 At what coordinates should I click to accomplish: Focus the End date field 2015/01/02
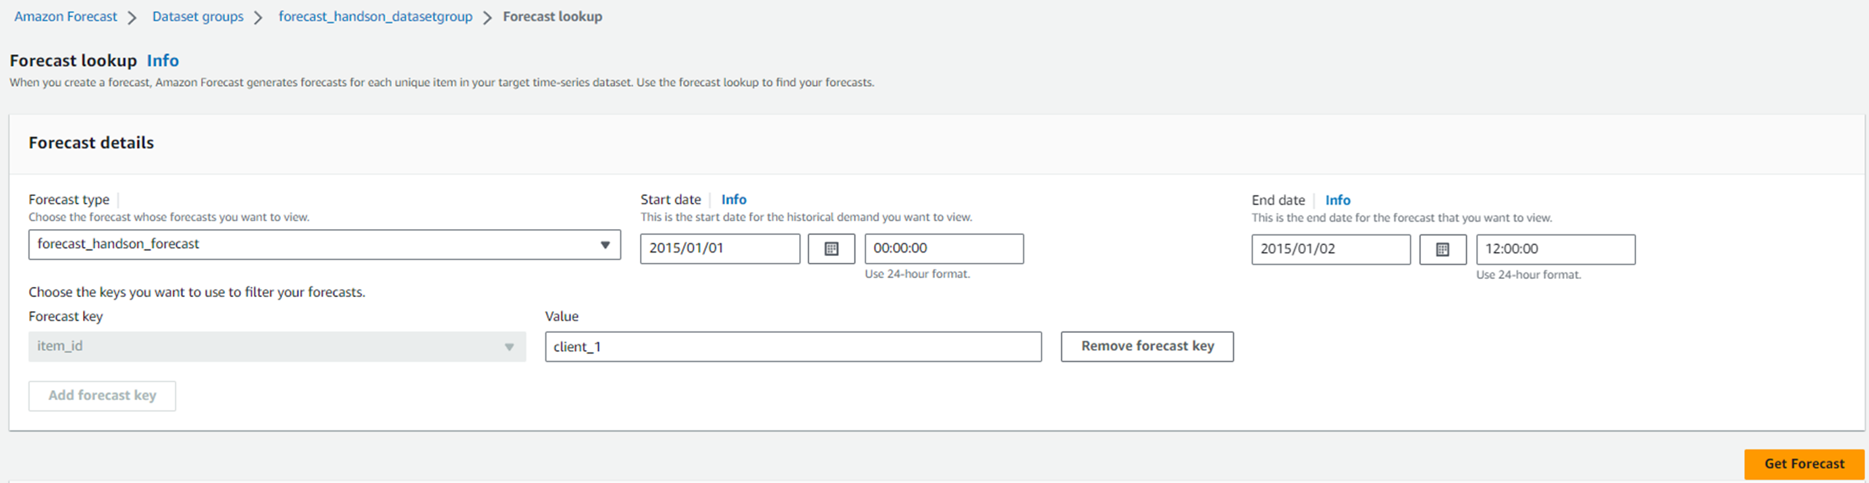point(1330,249)
